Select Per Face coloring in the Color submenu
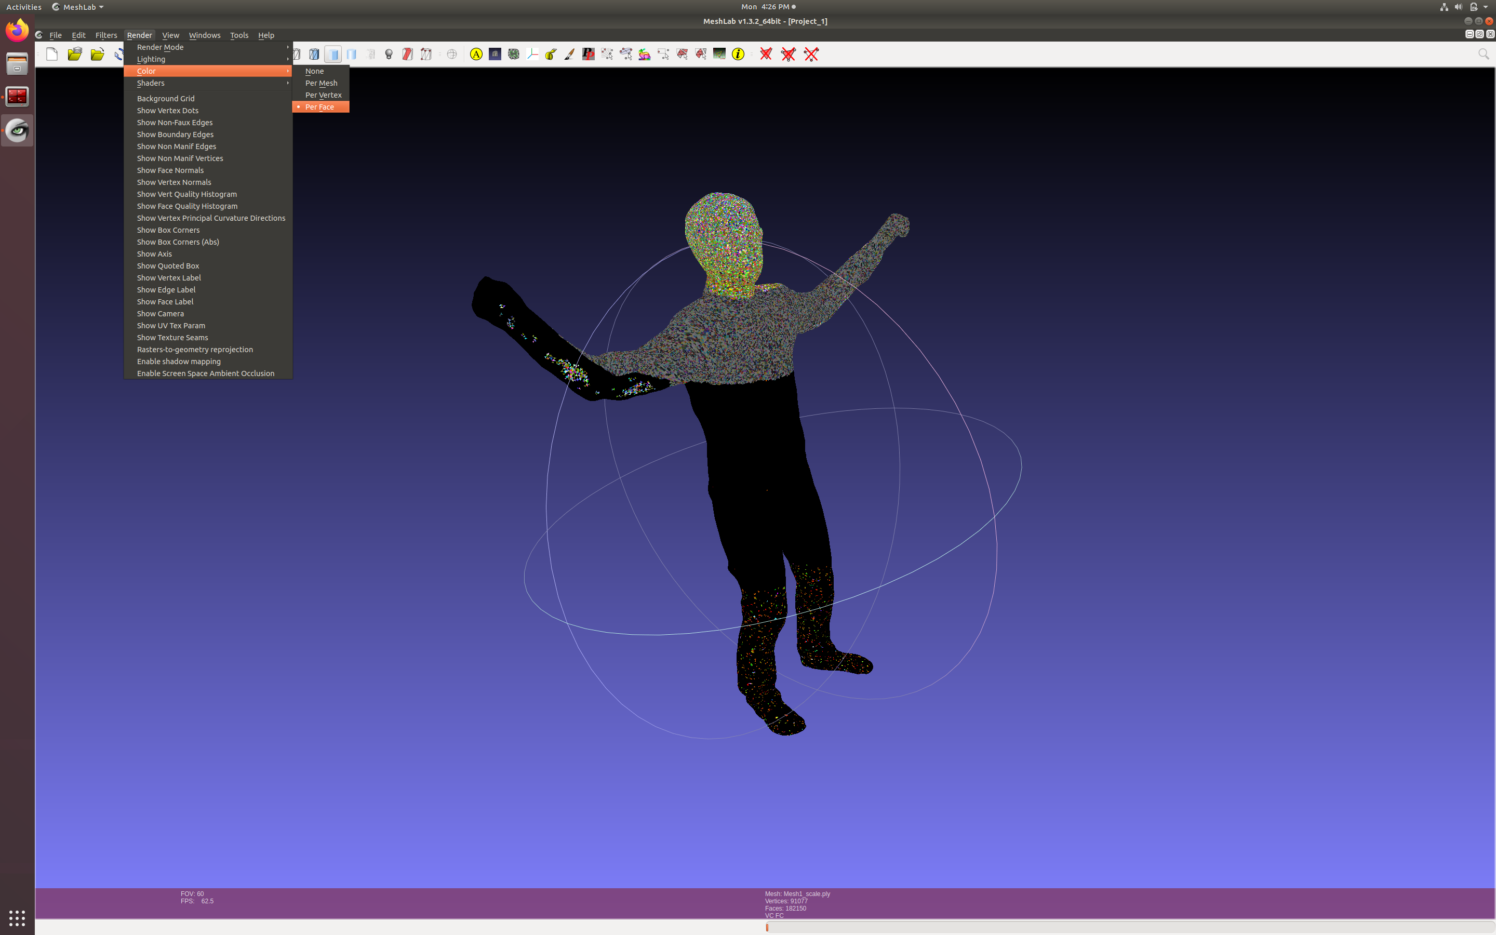This screenshot has width=1496, height=935. [x=320, y=106]
